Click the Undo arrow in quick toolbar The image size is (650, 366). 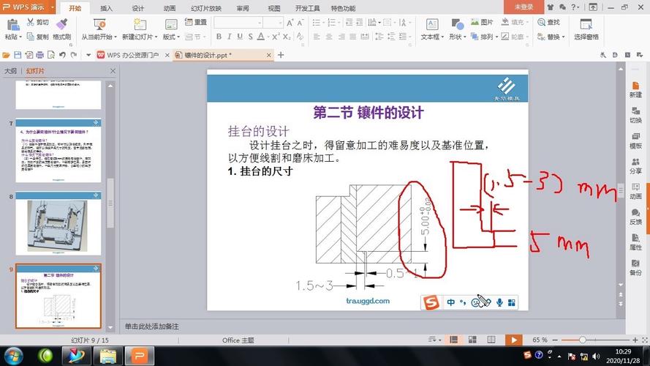[62, 55]
